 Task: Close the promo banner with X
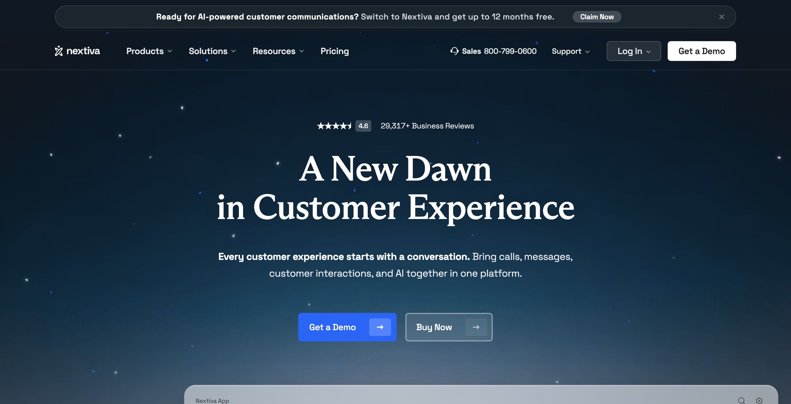(722, 17)
